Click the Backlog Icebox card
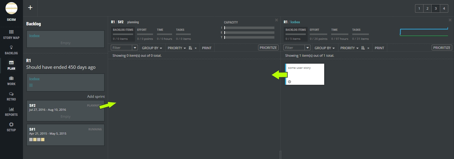Screen dimensions: 454x159 (66, 39)
